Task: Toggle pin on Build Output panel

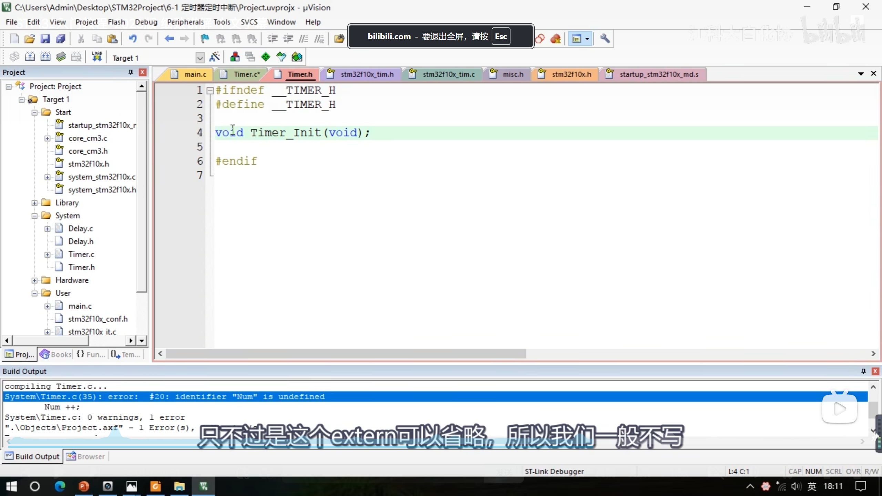Action: (863, 371)
